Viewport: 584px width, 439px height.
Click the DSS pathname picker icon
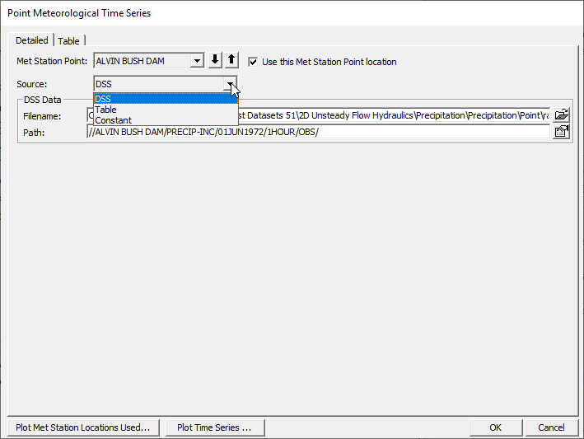[561, 132]
